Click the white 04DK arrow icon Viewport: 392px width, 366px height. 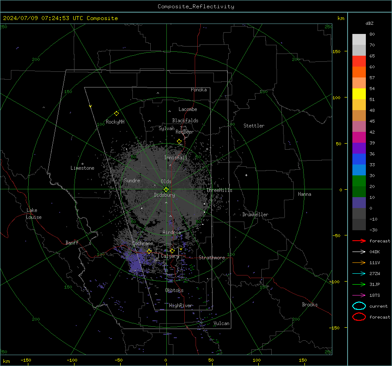click(359, 252)
